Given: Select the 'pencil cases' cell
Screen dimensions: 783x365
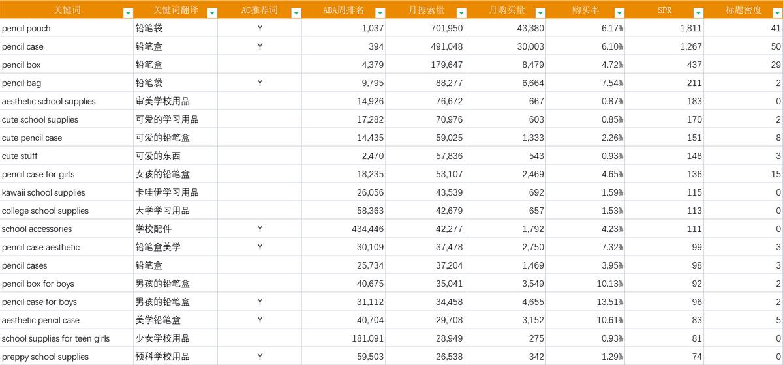Looking at the screenshot, I should [x=67, y=265].
